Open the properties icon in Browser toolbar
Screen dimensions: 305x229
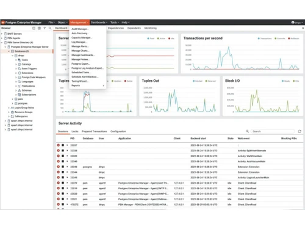(34, 28)
